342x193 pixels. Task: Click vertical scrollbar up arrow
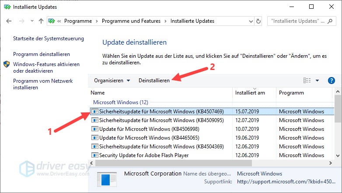[338, 92]
